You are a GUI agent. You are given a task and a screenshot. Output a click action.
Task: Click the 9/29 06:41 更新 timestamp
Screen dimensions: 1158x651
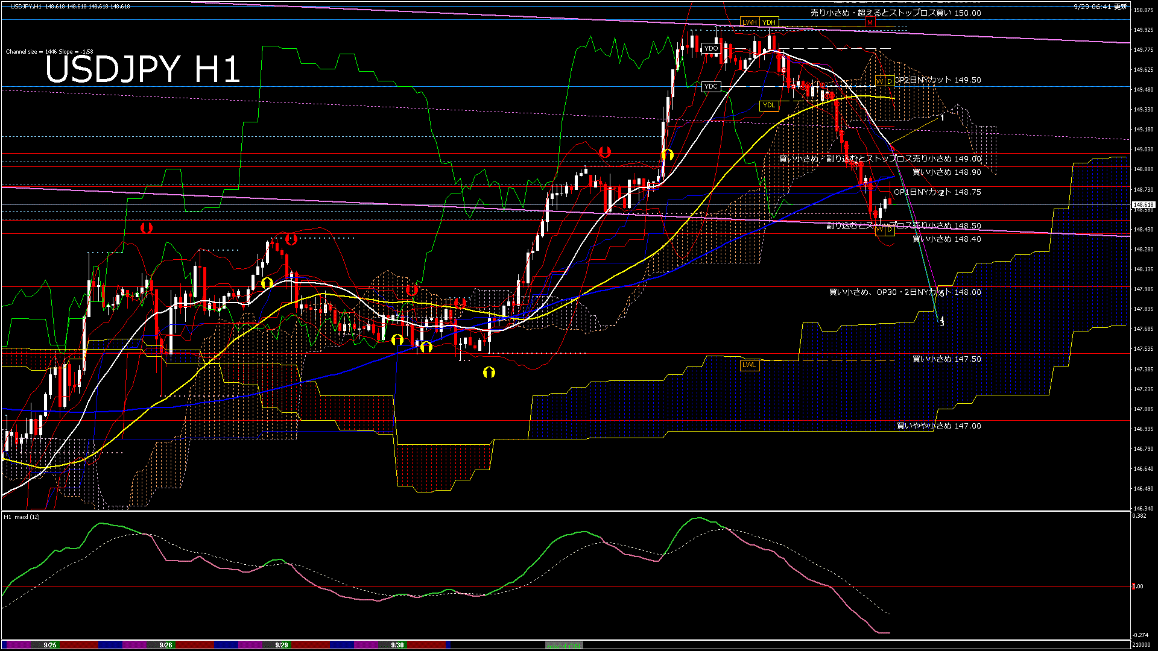pos(1100,6)
